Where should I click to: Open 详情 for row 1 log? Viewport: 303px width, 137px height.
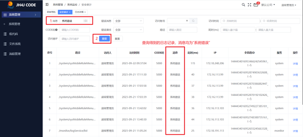(x=295, y=64)
